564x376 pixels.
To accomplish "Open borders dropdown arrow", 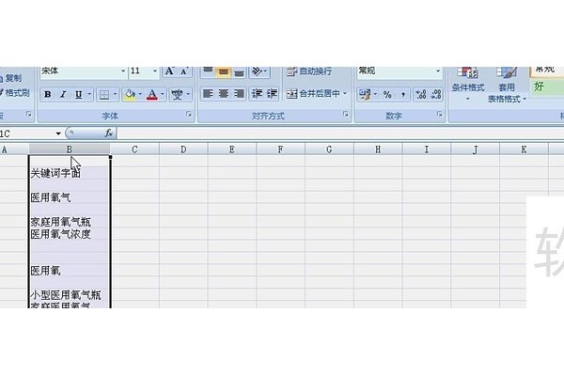I will 115,95.
